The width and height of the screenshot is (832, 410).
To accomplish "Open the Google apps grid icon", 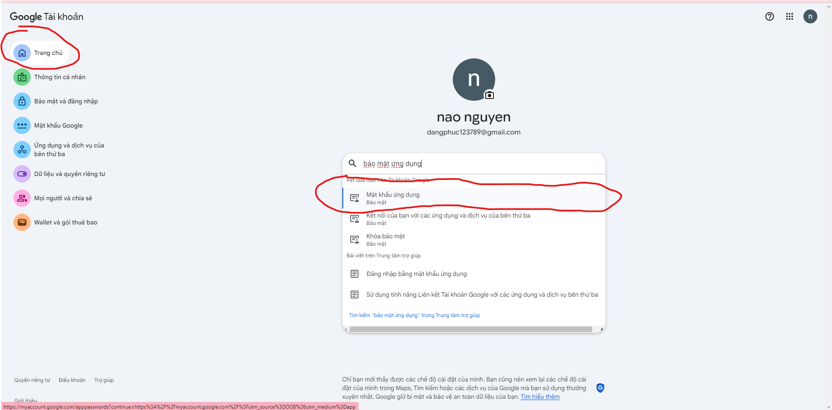I will (x=789, y=16).
